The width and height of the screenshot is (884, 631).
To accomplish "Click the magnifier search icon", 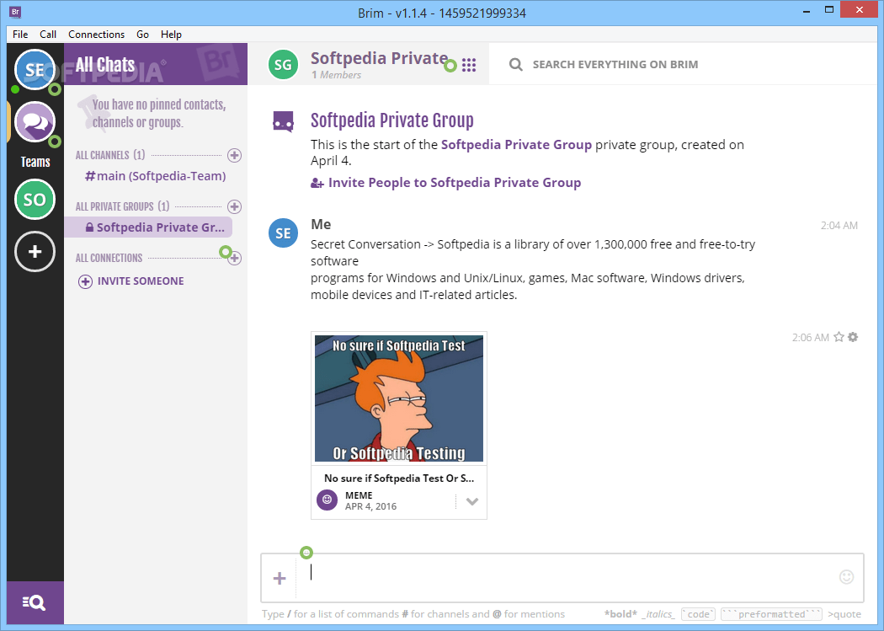I will (x=515, y=64).
